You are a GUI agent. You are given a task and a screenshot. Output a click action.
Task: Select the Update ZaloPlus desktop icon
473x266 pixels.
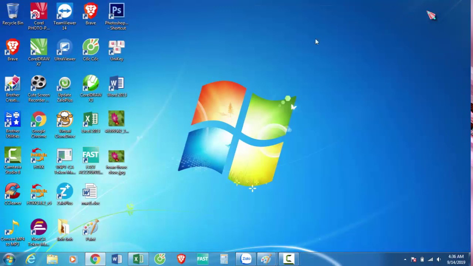[65, 89]
